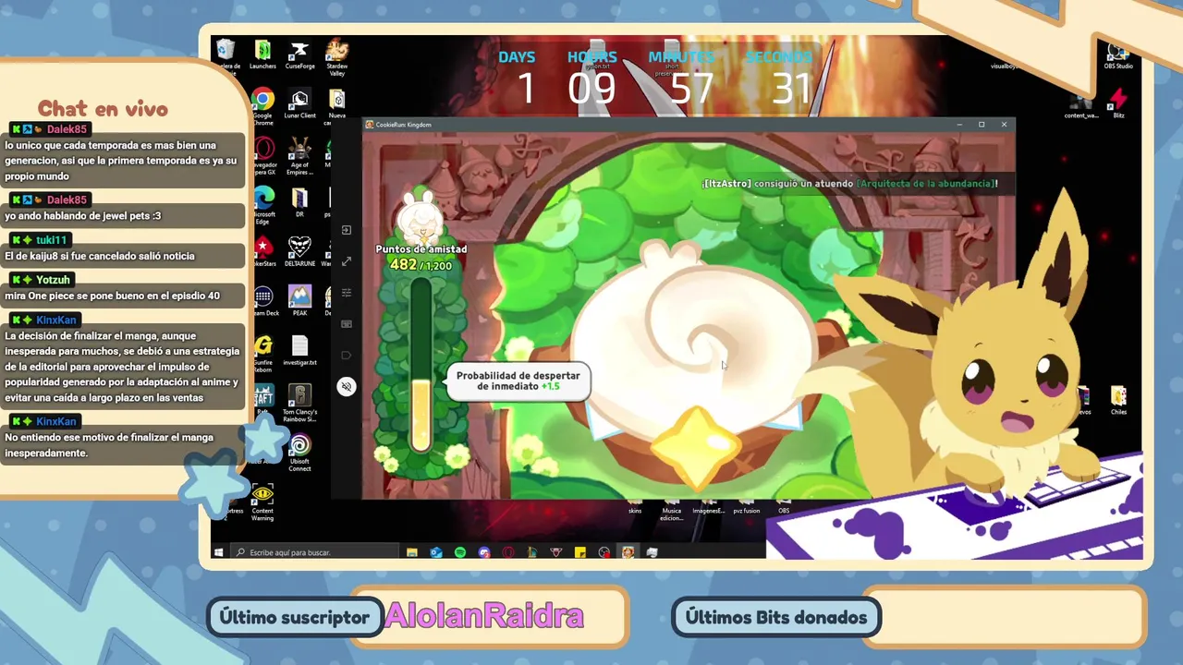Image resolution: width=1183 pixels, height=665 pixels.
Task: Open the Stardew Valley desktop icon
Action: 336,55
